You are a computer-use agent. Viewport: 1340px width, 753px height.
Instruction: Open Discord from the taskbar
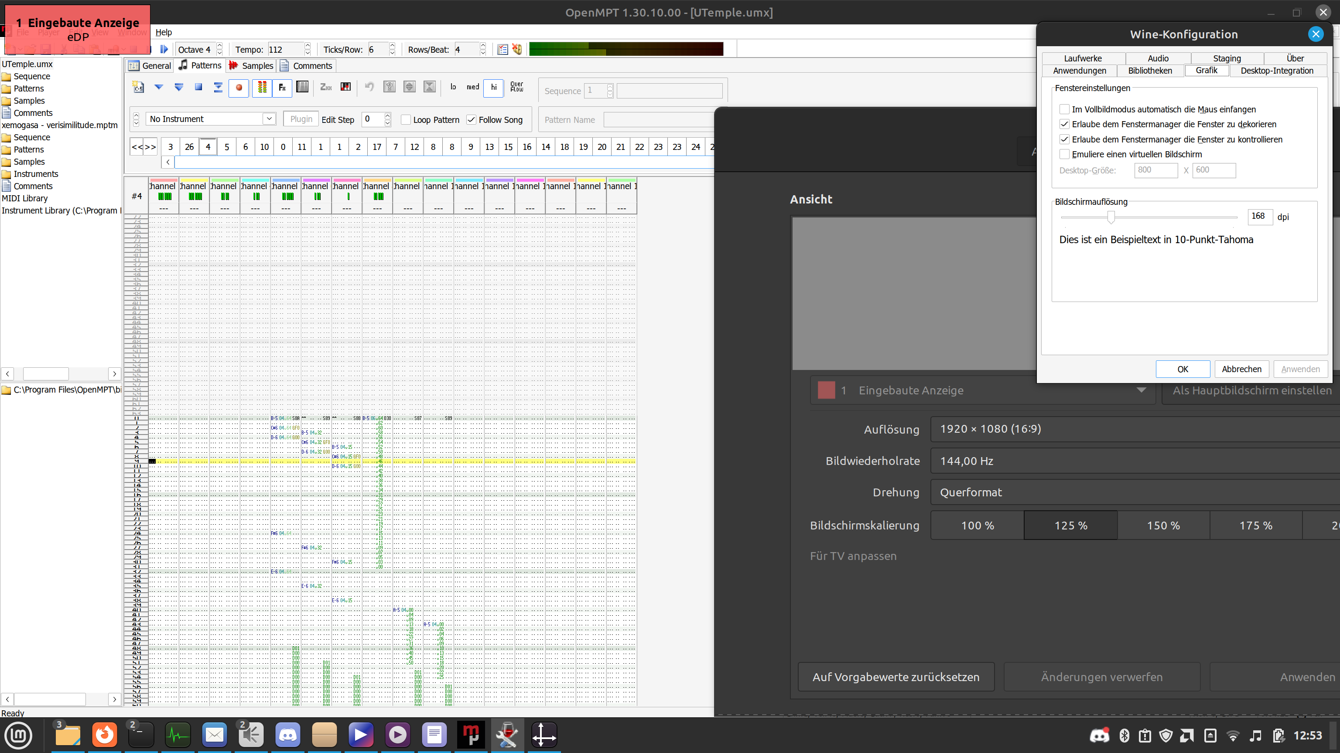[x=287, y=735]
